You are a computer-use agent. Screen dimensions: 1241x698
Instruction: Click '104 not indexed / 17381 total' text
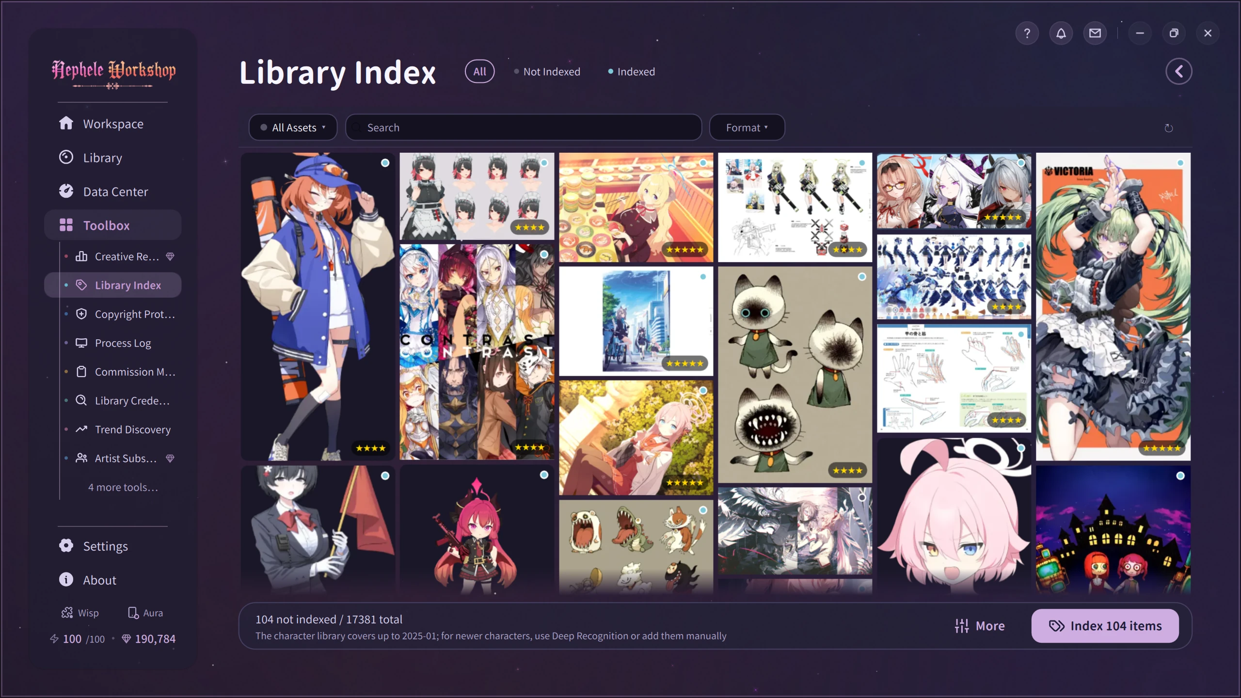[329, 619]
